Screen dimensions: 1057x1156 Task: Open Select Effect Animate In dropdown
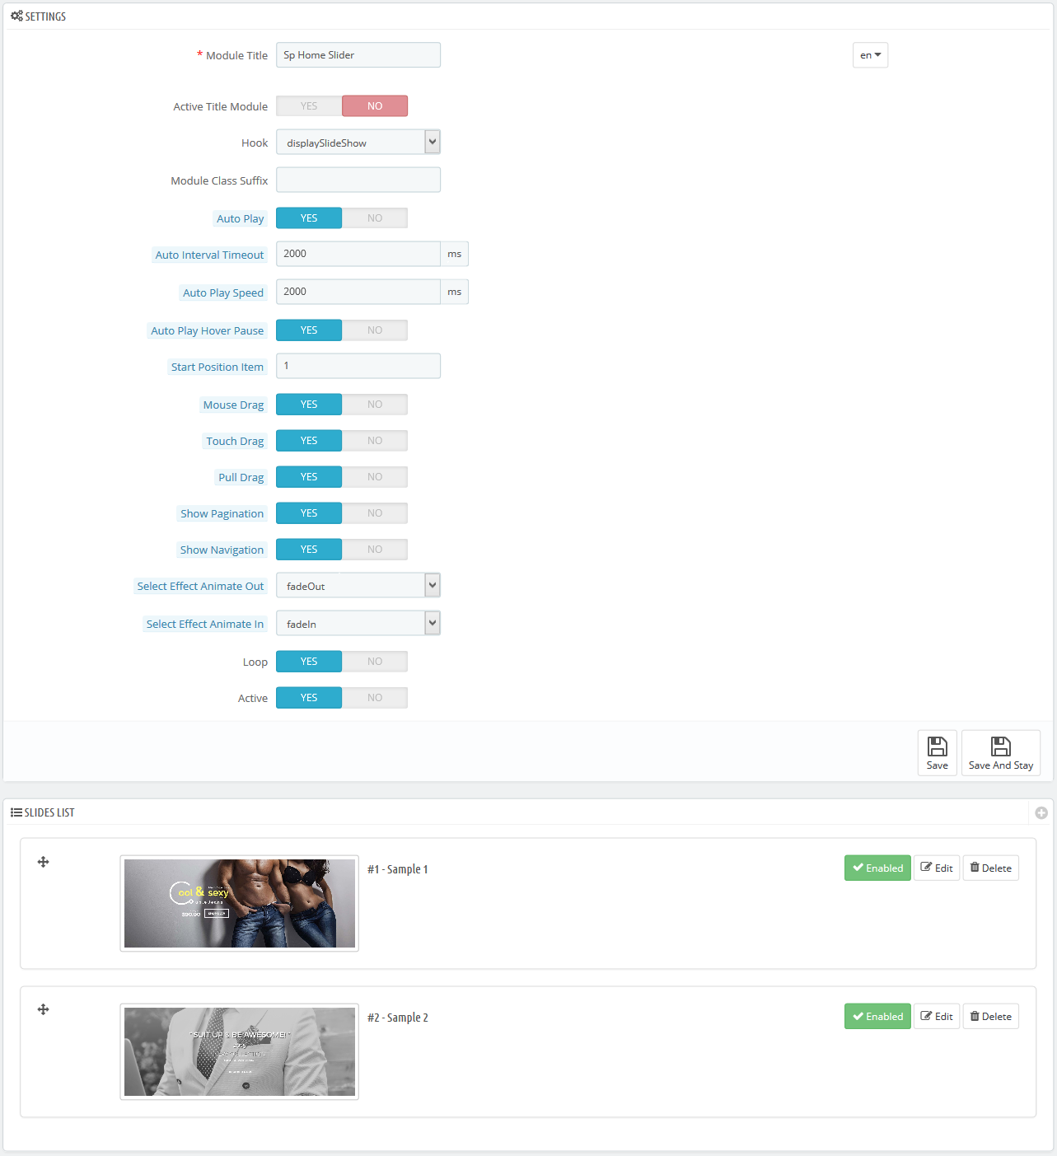[358, 624]
